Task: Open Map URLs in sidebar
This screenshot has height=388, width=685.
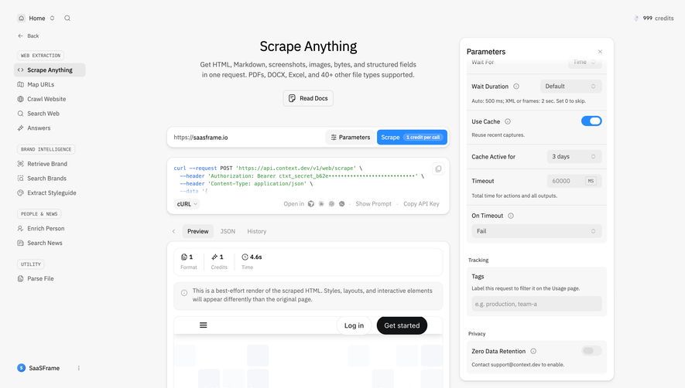Action: 40,84
